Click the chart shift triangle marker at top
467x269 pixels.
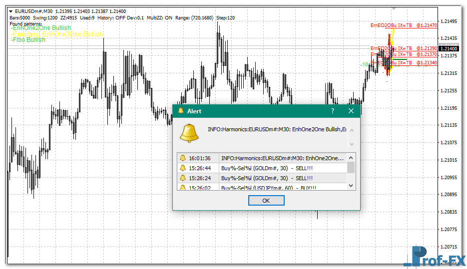pos(394,8)
